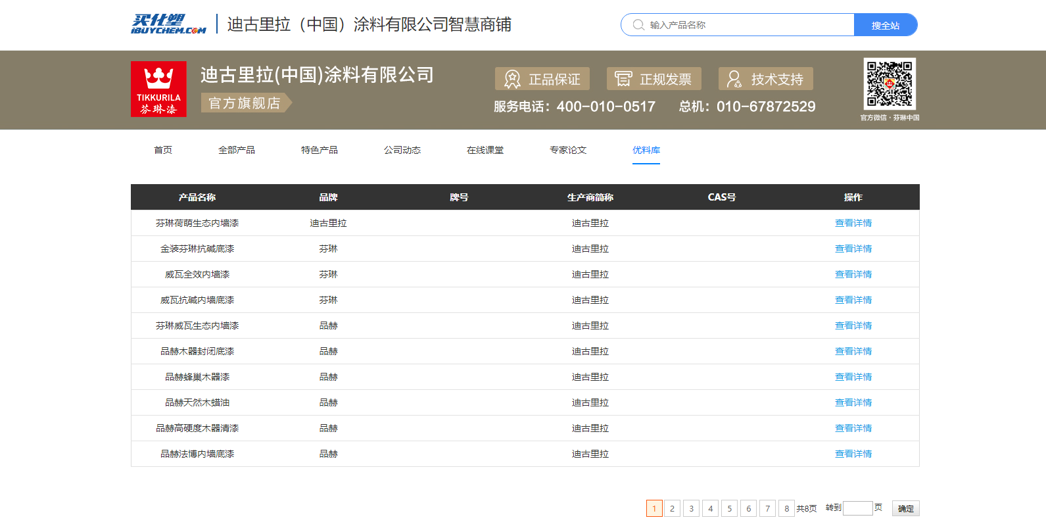View details for 品赫法博内墙底漆
The width and height of the screenshot is (1046, 530).
pyautogui.click(x=853, y=454)
